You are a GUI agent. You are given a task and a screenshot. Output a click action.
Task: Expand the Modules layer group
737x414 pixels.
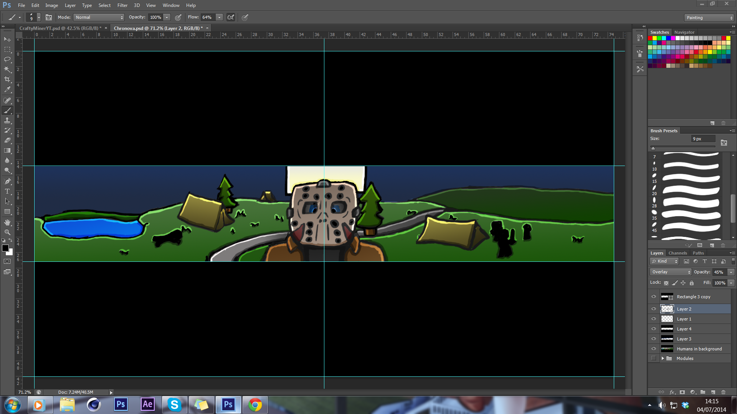tap(663, 358)
